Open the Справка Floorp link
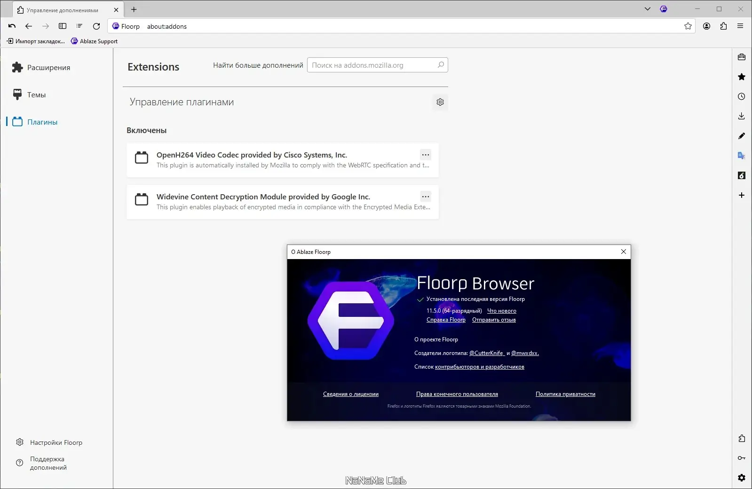This screenshot has width=752, height=489. coord(446,320)
